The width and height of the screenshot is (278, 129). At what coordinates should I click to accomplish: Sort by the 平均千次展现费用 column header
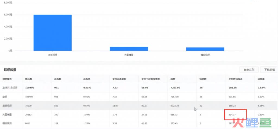pyautogui.click(x=150, y=79)
